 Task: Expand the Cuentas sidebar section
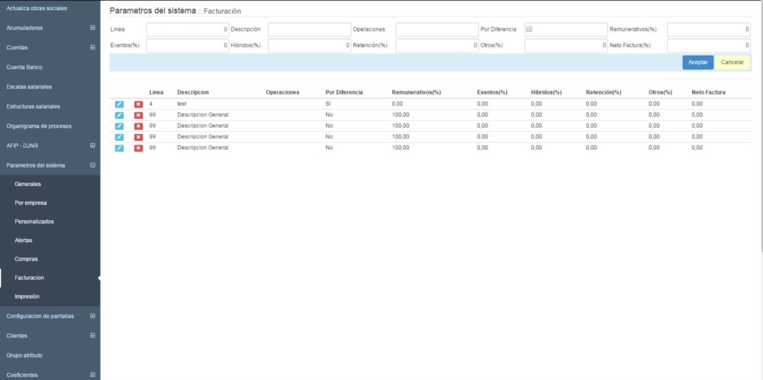click(92, 47)
